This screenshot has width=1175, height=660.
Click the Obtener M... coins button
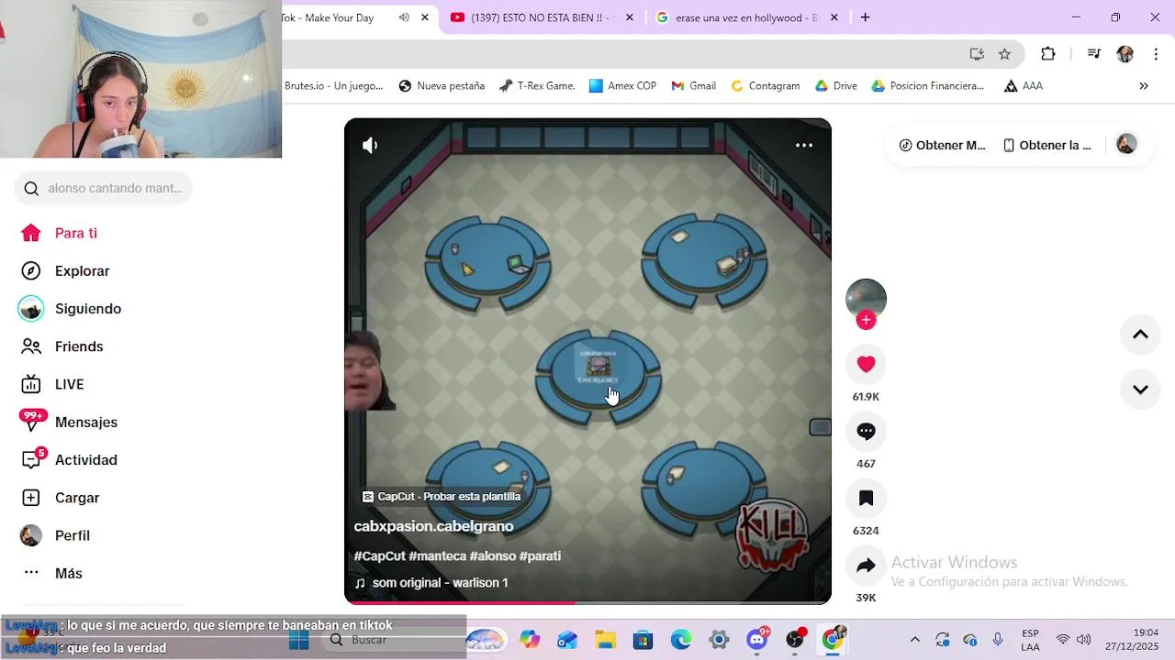point(943,145)
